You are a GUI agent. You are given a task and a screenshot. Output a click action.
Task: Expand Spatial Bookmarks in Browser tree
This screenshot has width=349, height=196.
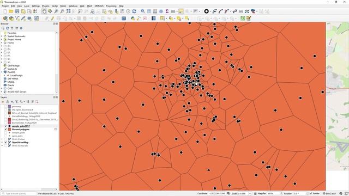click(2, 36)
